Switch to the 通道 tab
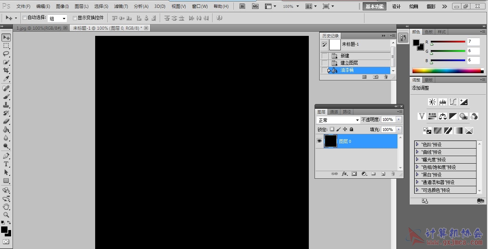 click(x=334, y=112)
